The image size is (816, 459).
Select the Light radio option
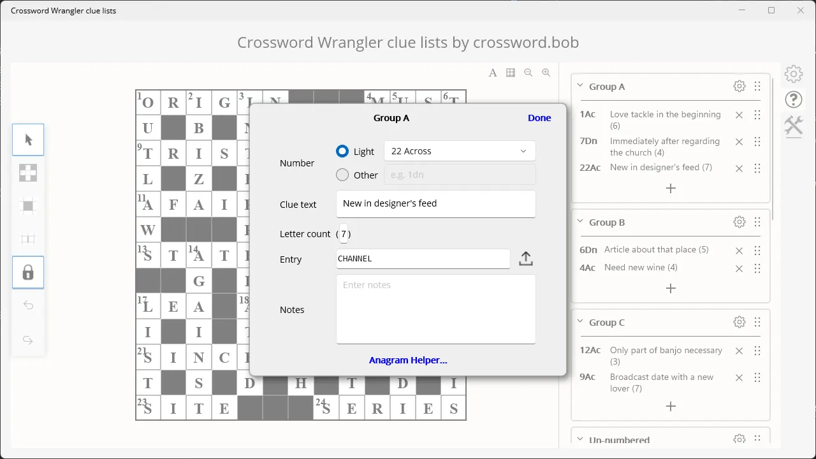point(342,151)
